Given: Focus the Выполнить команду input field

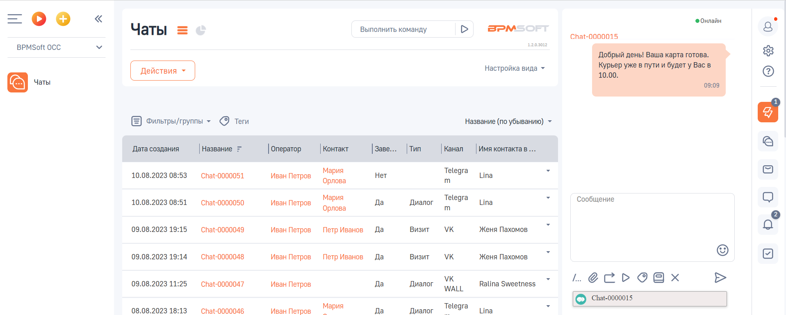Looking at the screenshot, I should [x=403, y=29].
